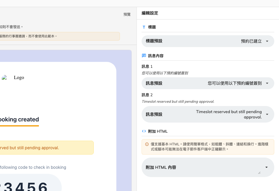Click the yellow pending approval banner in the preview
Screen dimensions: 279x191
[47, 148]
